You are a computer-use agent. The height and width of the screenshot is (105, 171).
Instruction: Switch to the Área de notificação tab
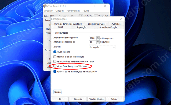pyautogui.click(x=108, y=27)
